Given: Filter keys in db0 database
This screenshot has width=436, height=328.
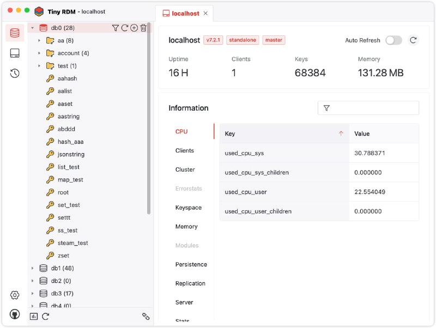Looking at the screenshot, I should [116, 27].
